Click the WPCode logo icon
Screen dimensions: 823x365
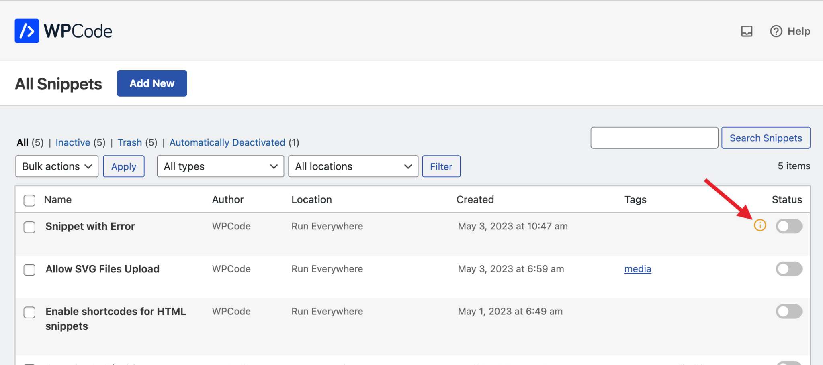click(x=27, y=31)
